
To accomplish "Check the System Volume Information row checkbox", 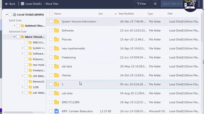I will click(x=51, y=22).
